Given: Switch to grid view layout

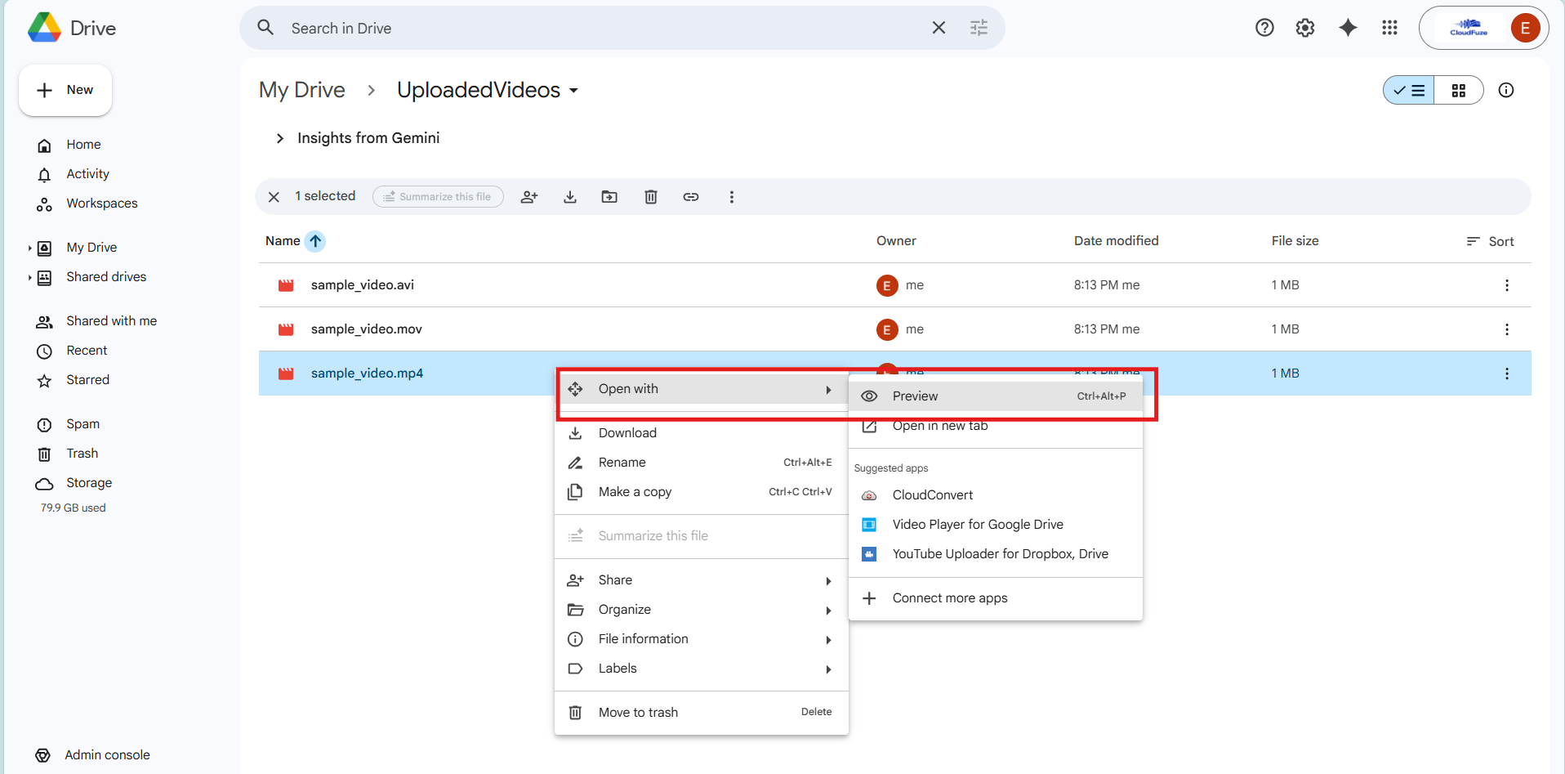Looking at the screenshot, I should pyautogui.click(x=1460, y=90).
